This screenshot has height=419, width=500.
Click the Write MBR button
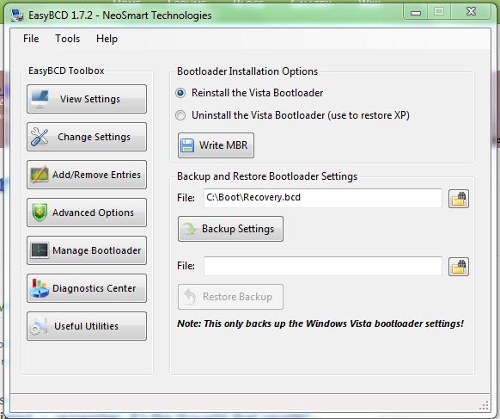[x=216, y=145]
